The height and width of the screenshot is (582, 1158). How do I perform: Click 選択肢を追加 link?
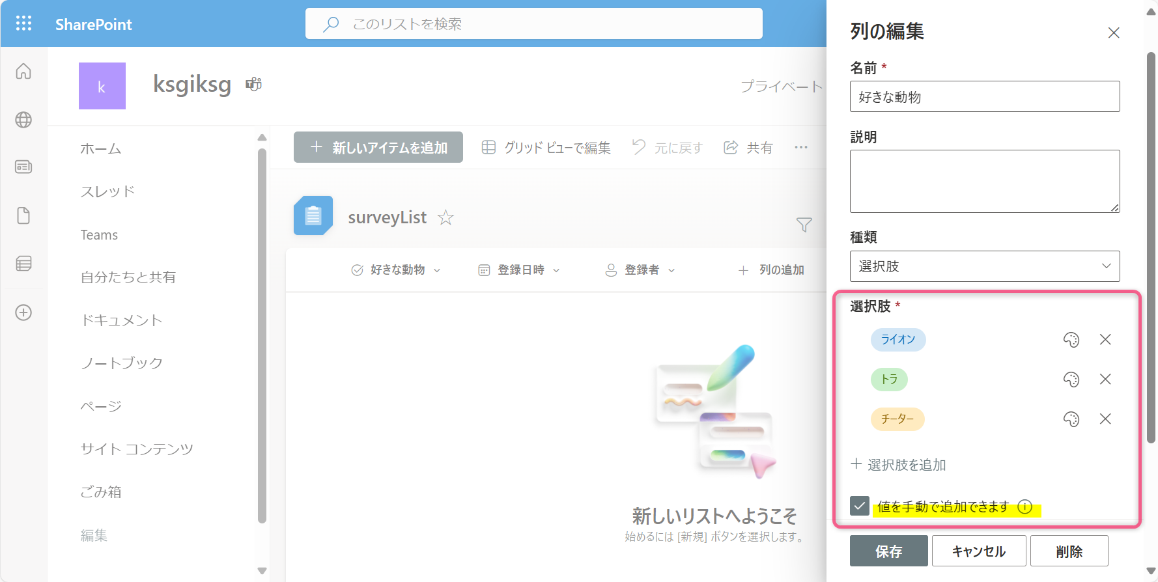(x=899, y=465)
